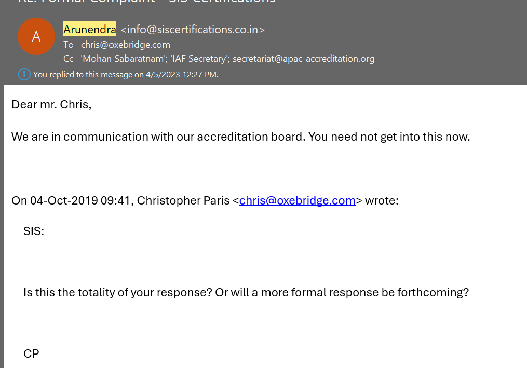Click the 'Is this the totality' quoted question
This screenshot has height=368, width=527.
pyautogui.click(x=246, y=292)
